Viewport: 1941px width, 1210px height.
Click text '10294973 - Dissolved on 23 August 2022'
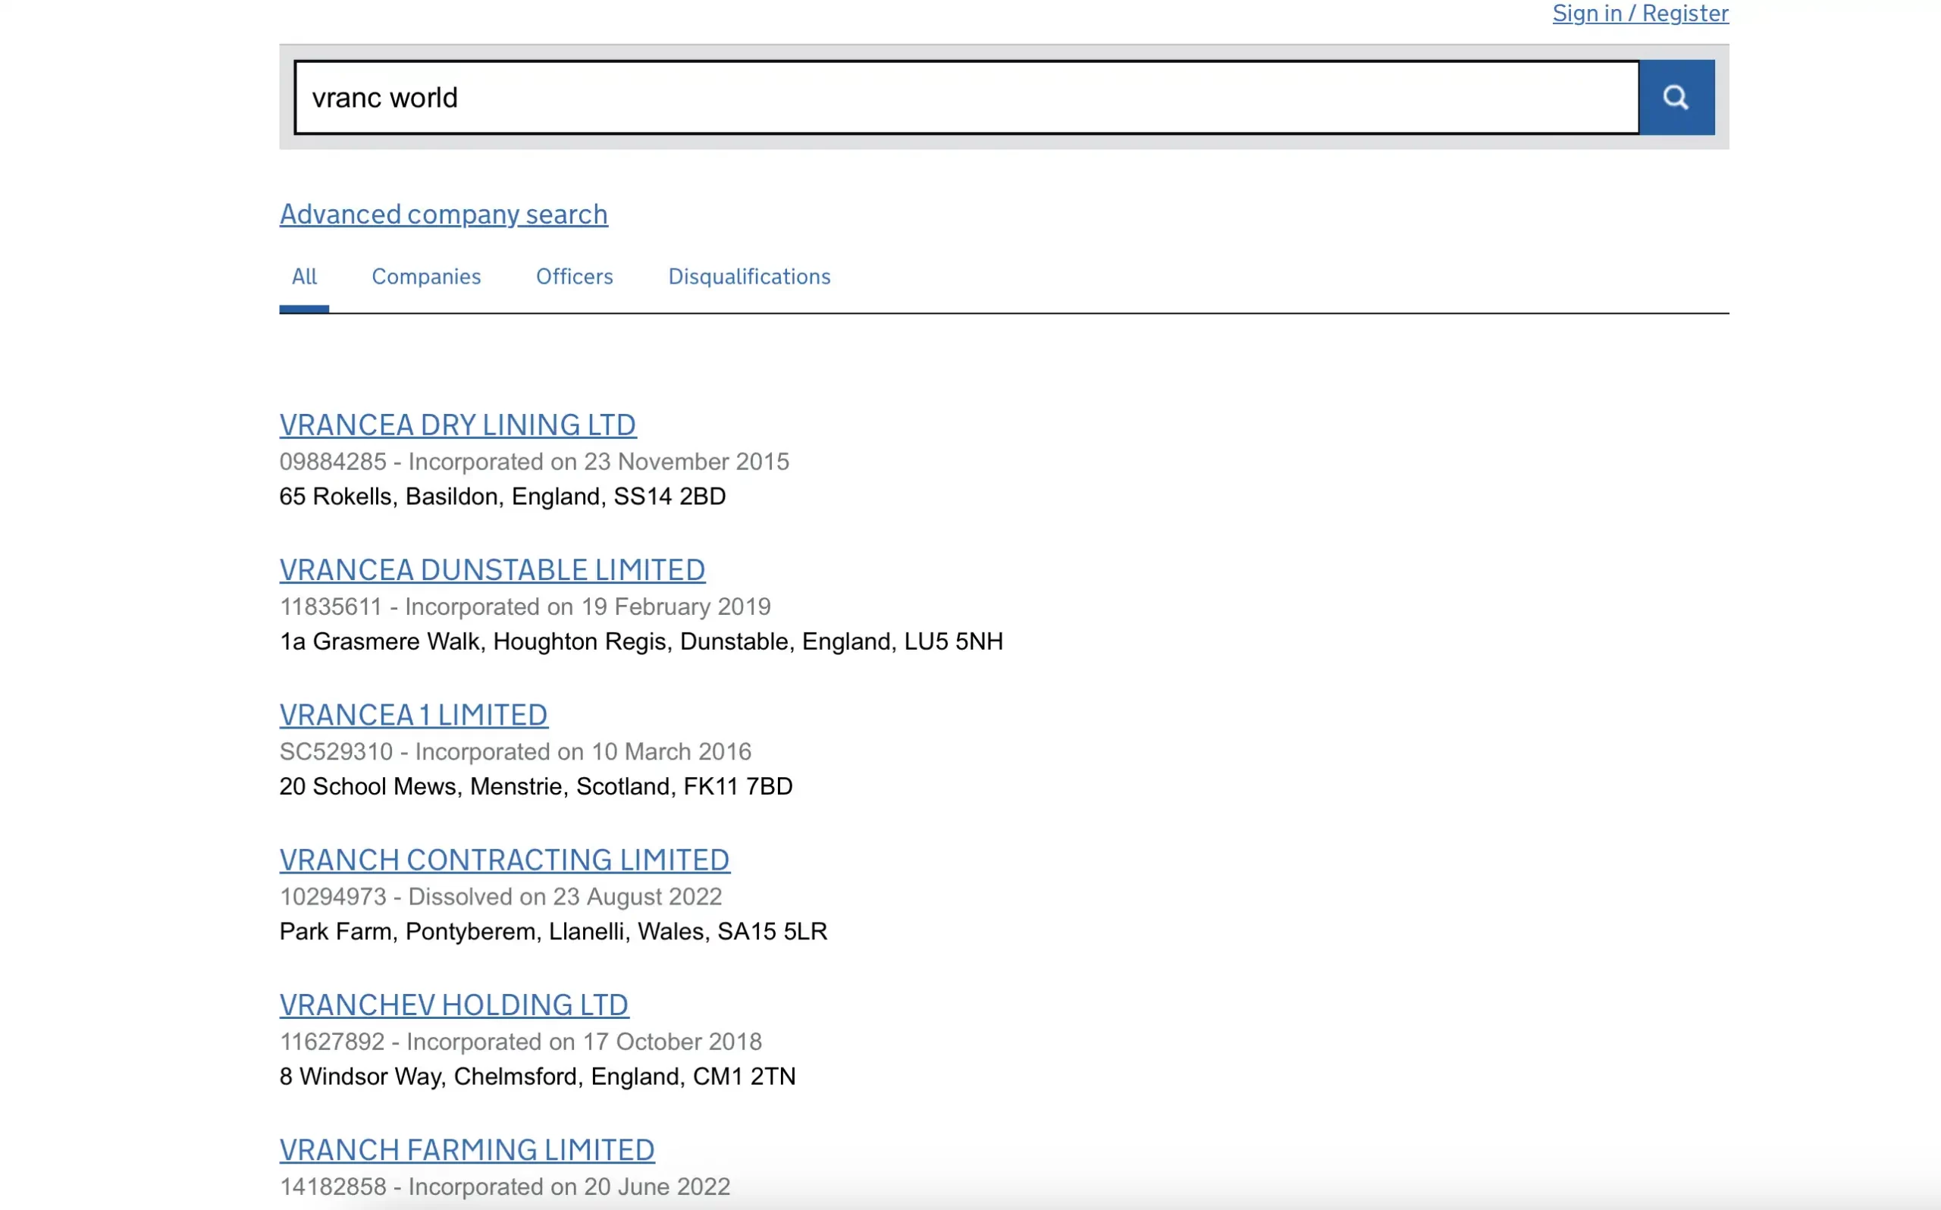tap(501, 896)
